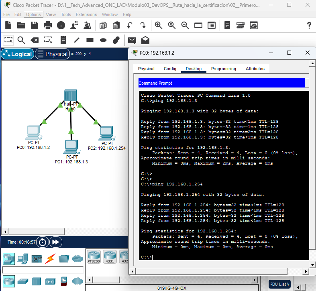Image resolution: width=316 pixels, height=291 pixels.
Task: Select the Connections lightning bolt icon
Action: 50,259
